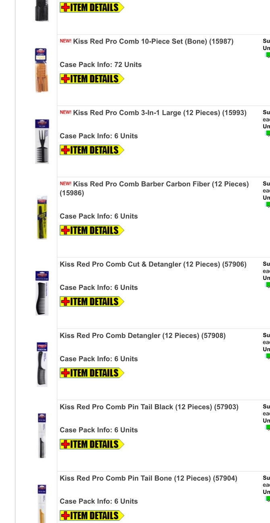The height and width of the screenshot is (523, 270).
Task: Open Item Details for Barber Carbon Fiber comb
Action: point(92,230)
